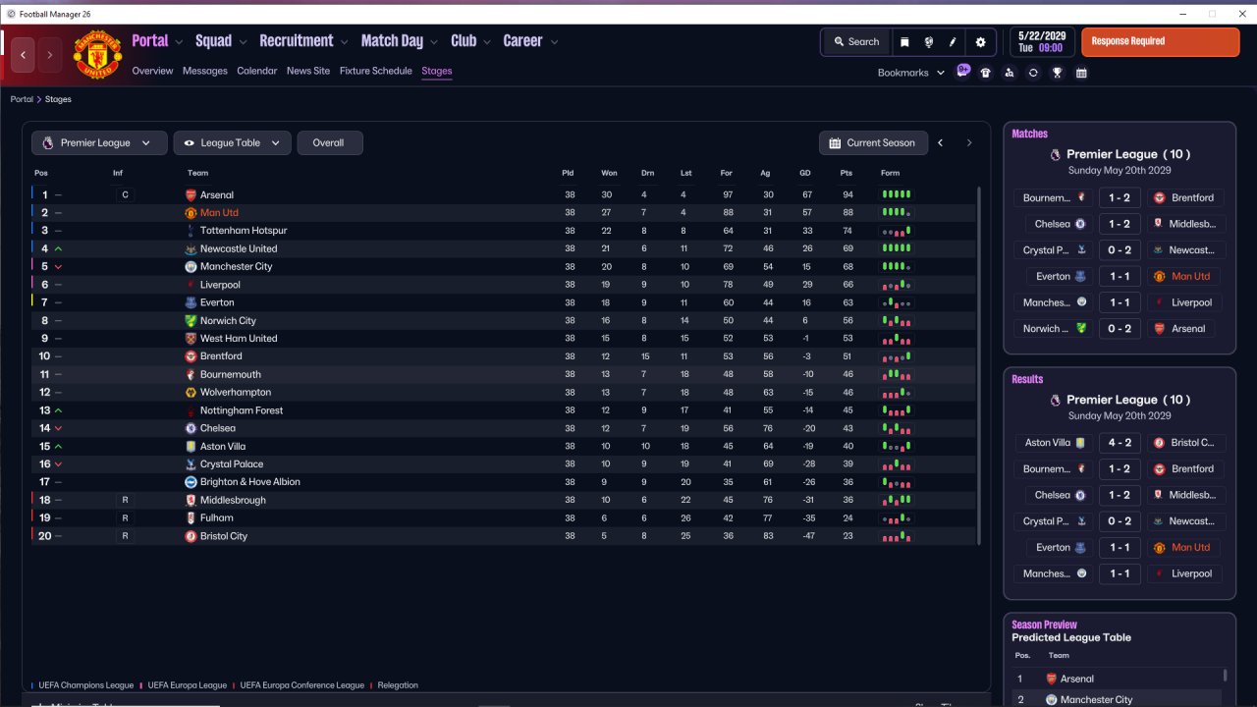This screenshot has width=1257, height=707.
Task: Click the Brighton & Hove Albion badge
Action: 191,482
